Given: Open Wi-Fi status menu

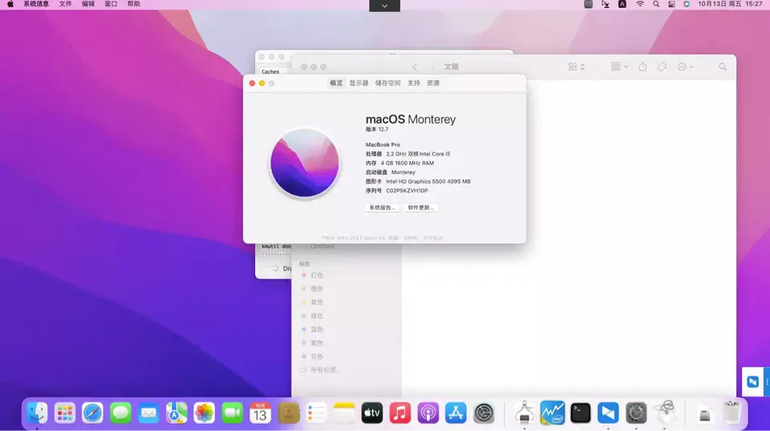Looking at the screenshot, I should click(640, 4).
